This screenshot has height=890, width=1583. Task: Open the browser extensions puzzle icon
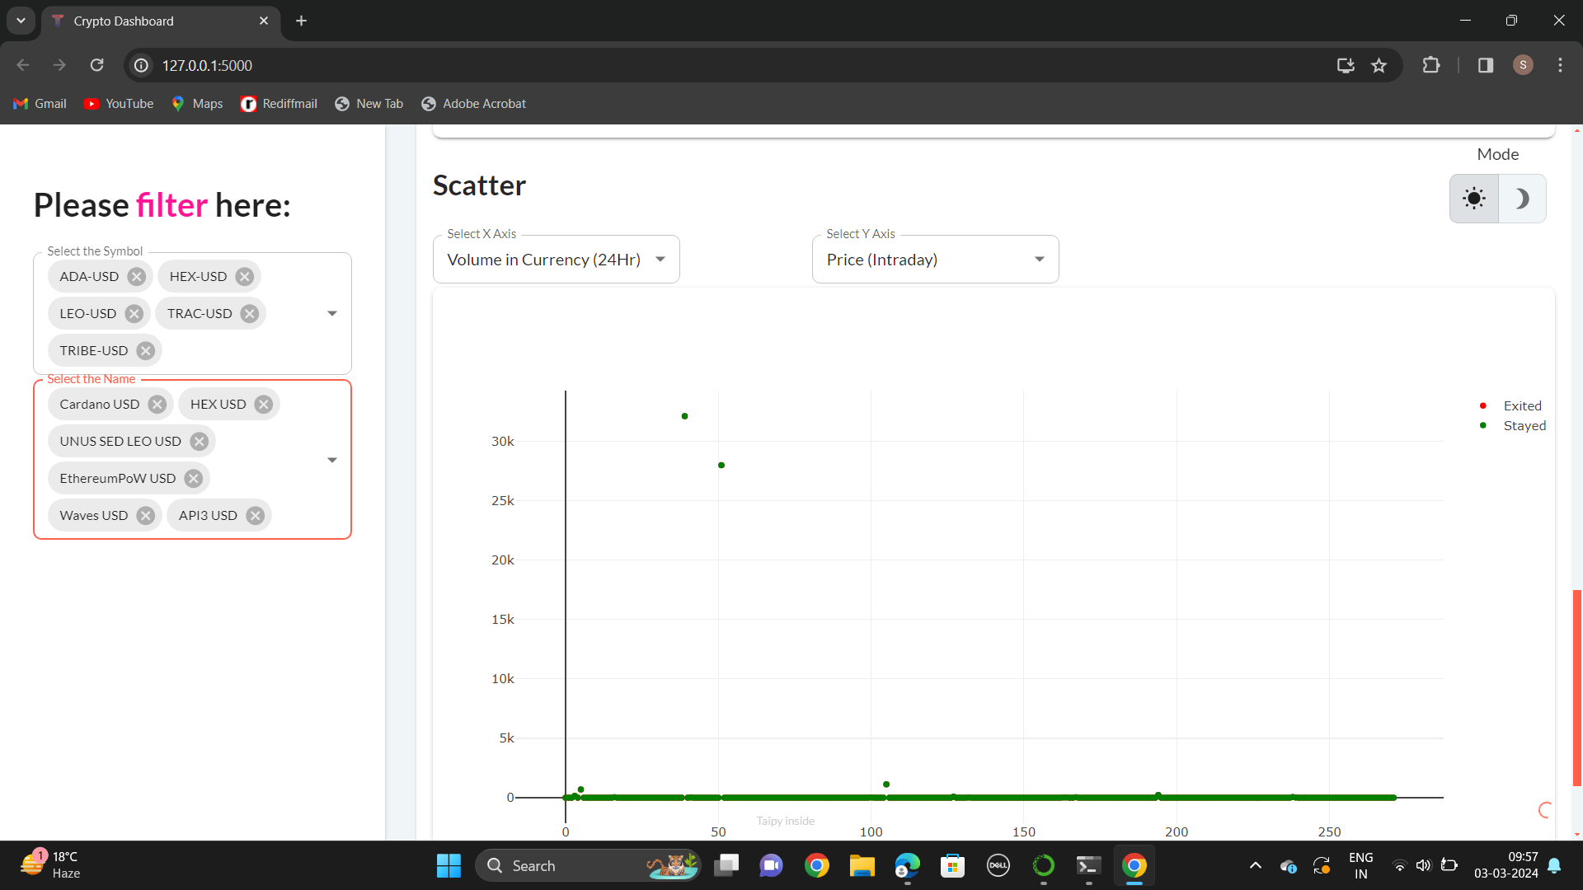pyautogui.click(x=1431, y=65)
